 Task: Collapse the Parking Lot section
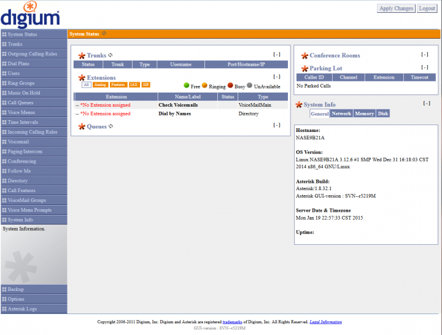pyautogui.click(x=425, y=67)
